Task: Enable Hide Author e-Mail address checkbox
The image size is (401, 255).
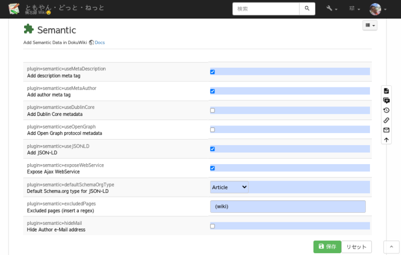Action: pyautogui.click(x=213, y=226)
